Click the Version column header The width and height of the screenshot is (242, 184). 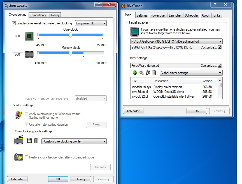tap(209, 81)
